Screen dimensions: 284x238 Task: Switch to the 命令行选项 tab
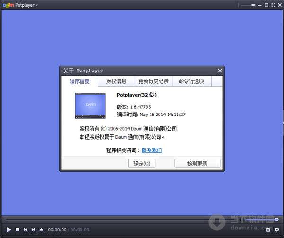pyautogui.click(x=191, y=81)
